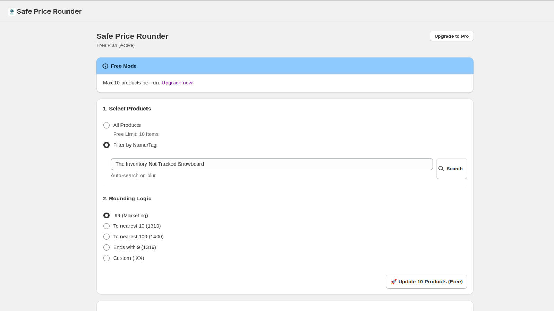This screenshot has width=554, height=311.
Task: Click the rocket icon on the update button
Action: [x=393, y=281]
